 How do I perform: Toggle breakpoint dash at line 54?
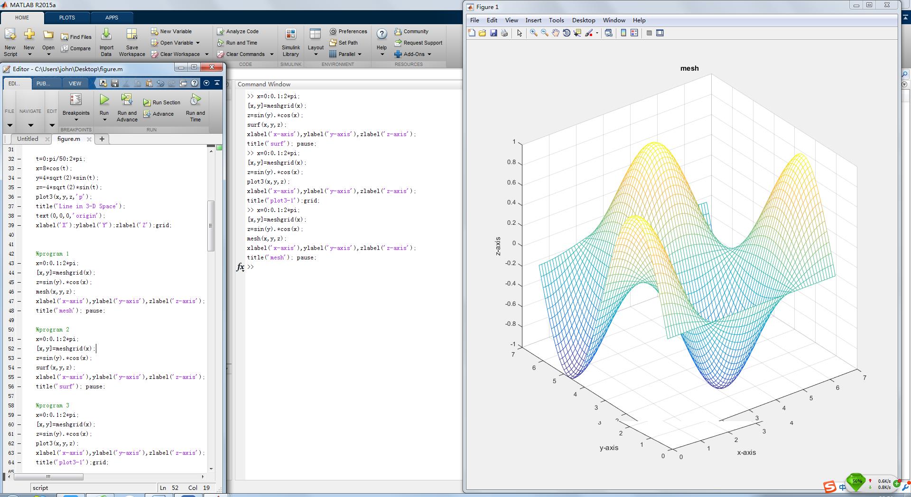coord(19,368)
